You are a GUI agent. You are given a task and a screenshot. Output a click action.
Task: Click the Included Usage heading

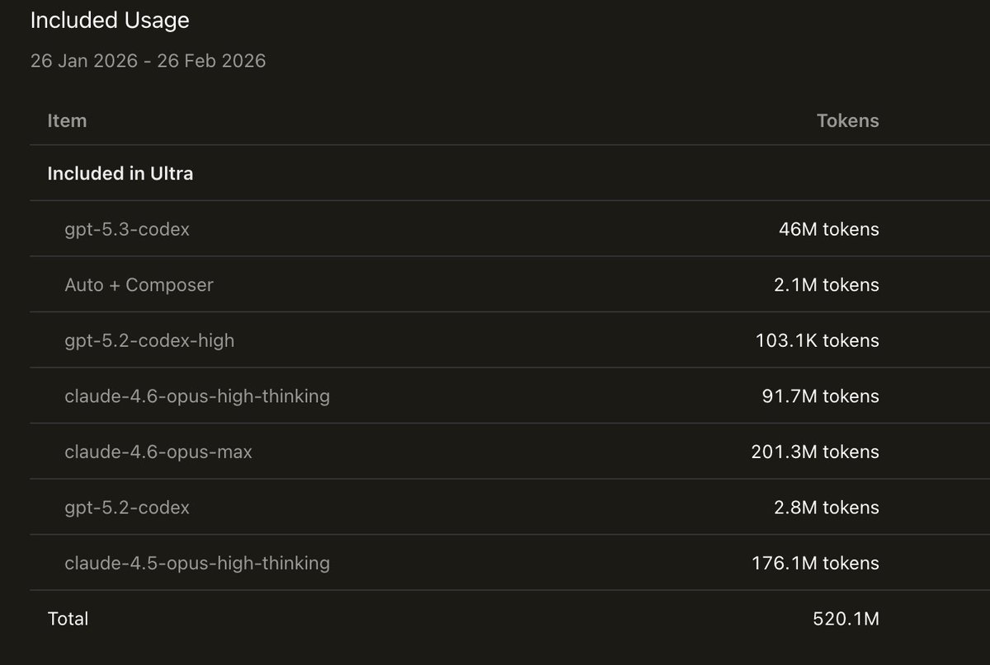click(110, 21)
